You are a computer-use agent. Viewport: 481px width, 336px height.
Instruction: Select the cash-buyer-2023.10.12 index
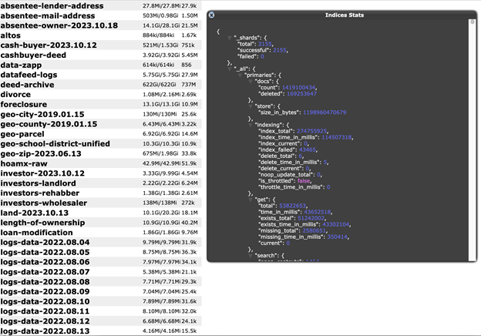[101, 45]
